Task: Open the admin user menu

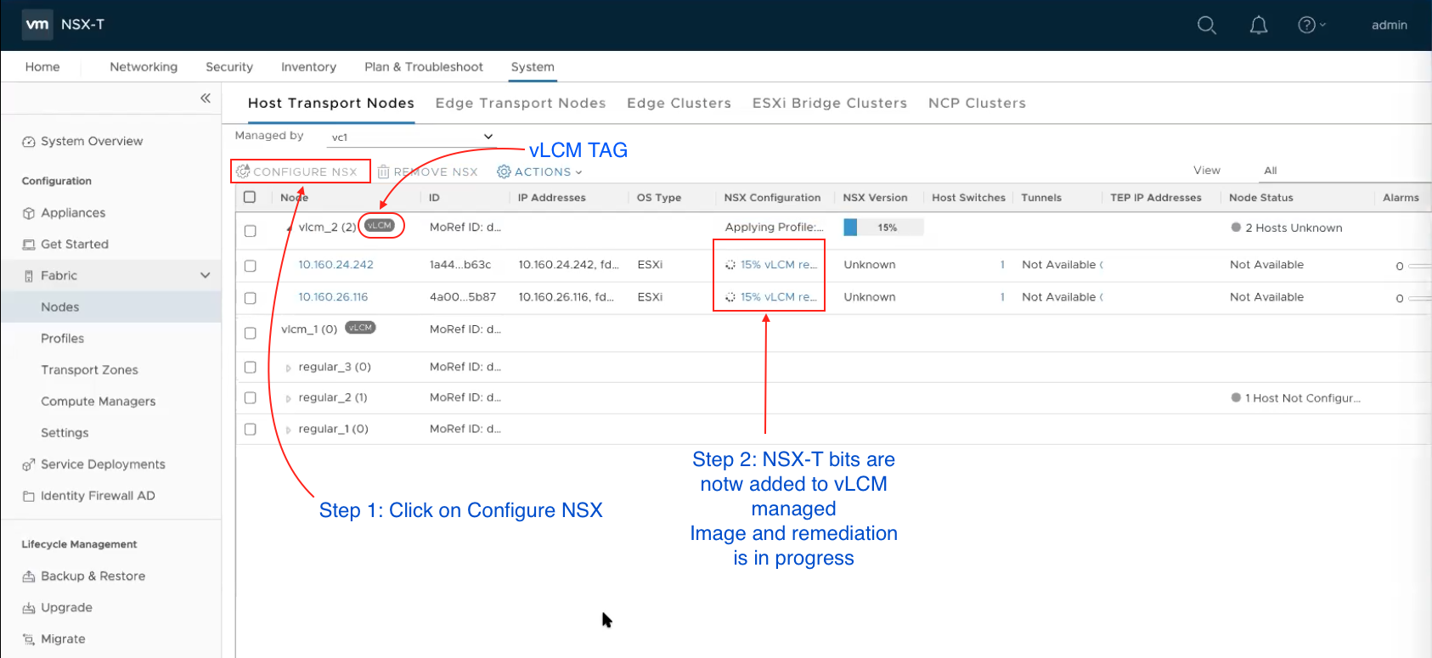Action: click(x=1390, y=25)
